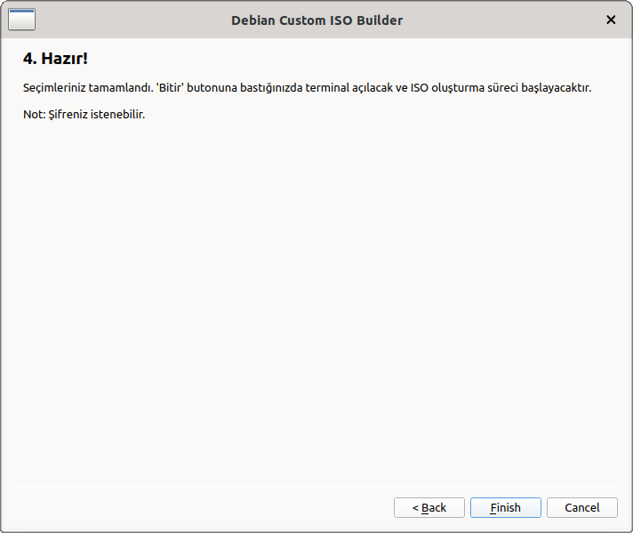Click the word 'ISO' in the description text
This screenshot has width=633, height=533.
pos(420,88)
